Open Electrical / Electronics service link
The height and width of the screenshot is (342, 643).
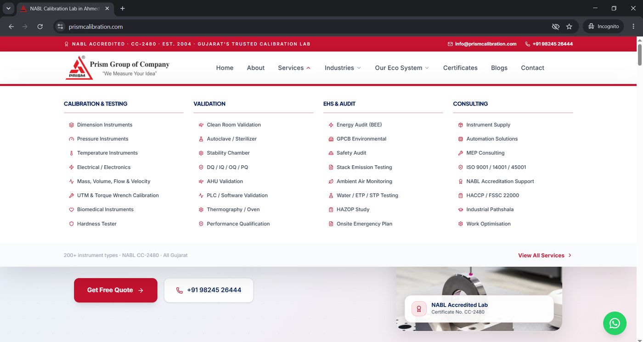104,168
